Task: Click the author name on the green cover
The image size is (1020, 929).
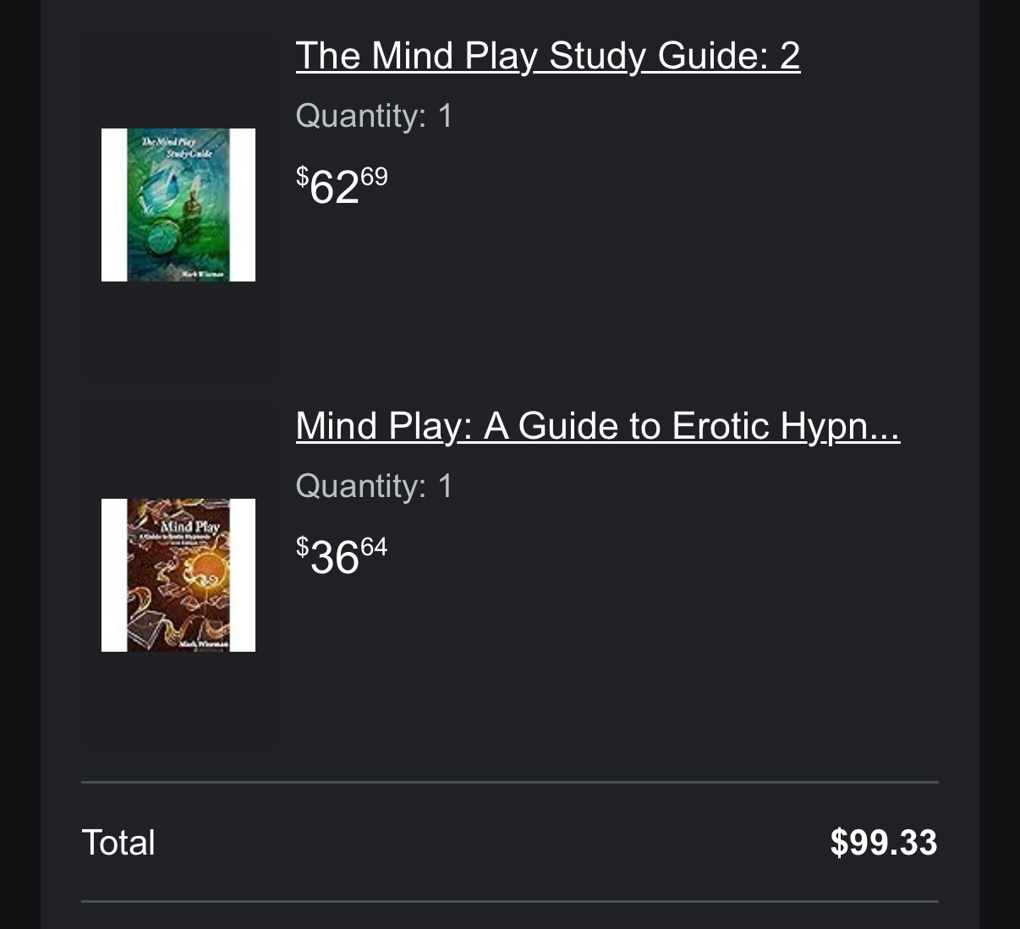Action: [205, 274]
